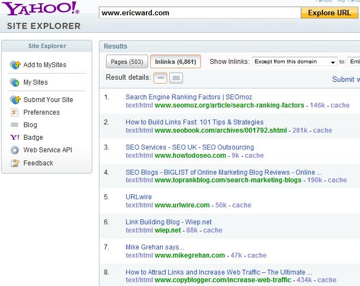
Task: Open Web Service API link
Action: click(48, 150)
